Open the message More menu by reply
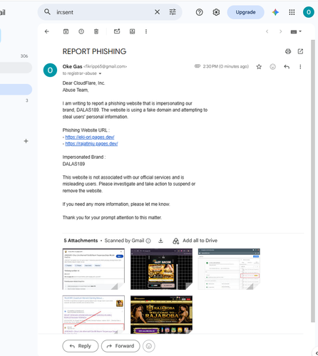This screenshot has height=356, width=318. coord(300,67)
